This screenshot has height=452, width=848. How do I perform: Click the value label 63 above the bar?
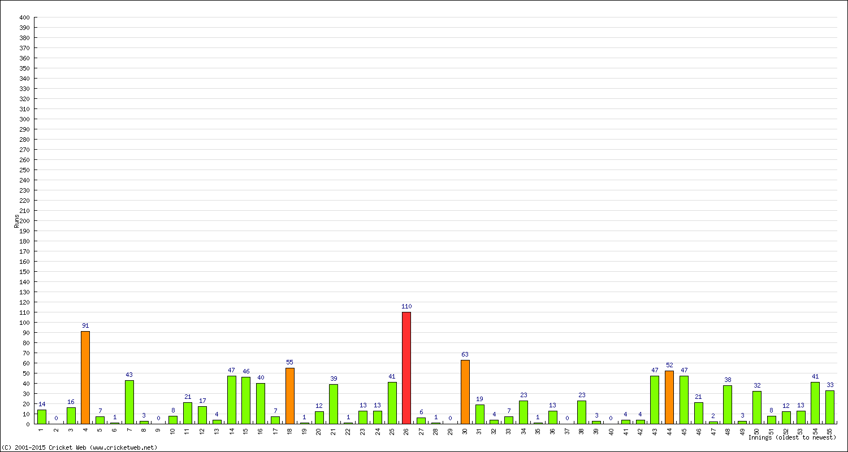[x=465, y=354]
